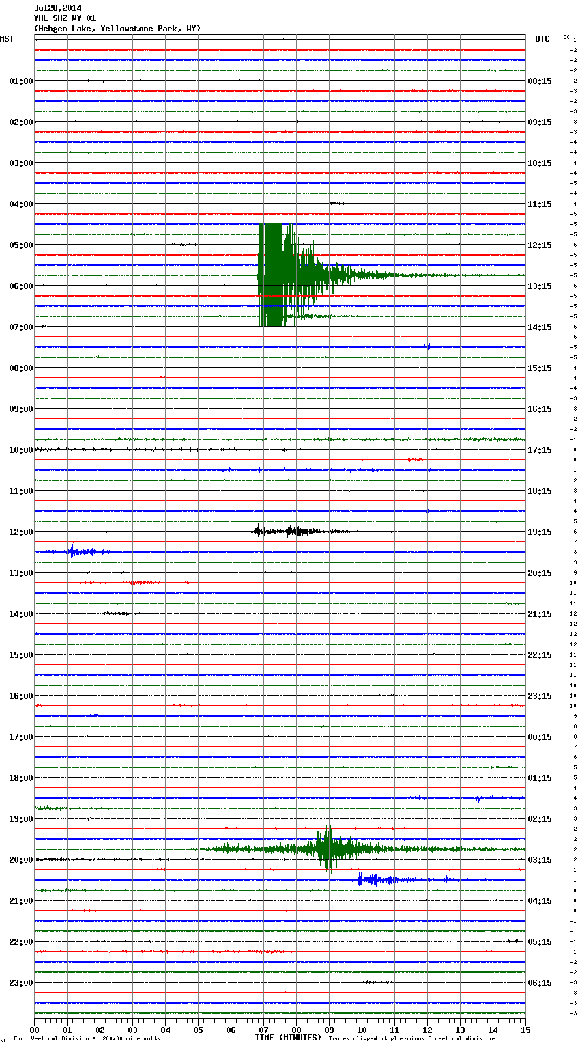Select the 14:00 MST hour label
The height and width of the screenshot is (1048, 580).
pos(21,614)
